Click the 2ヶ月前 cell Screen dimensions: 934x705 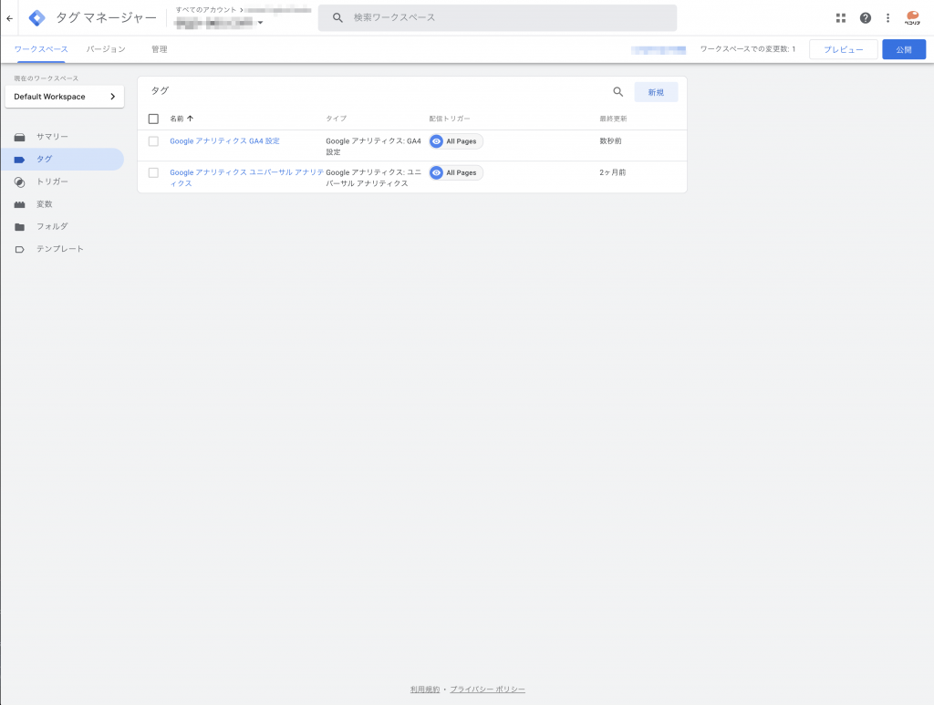pyautogui.click(x=612, y=172)
